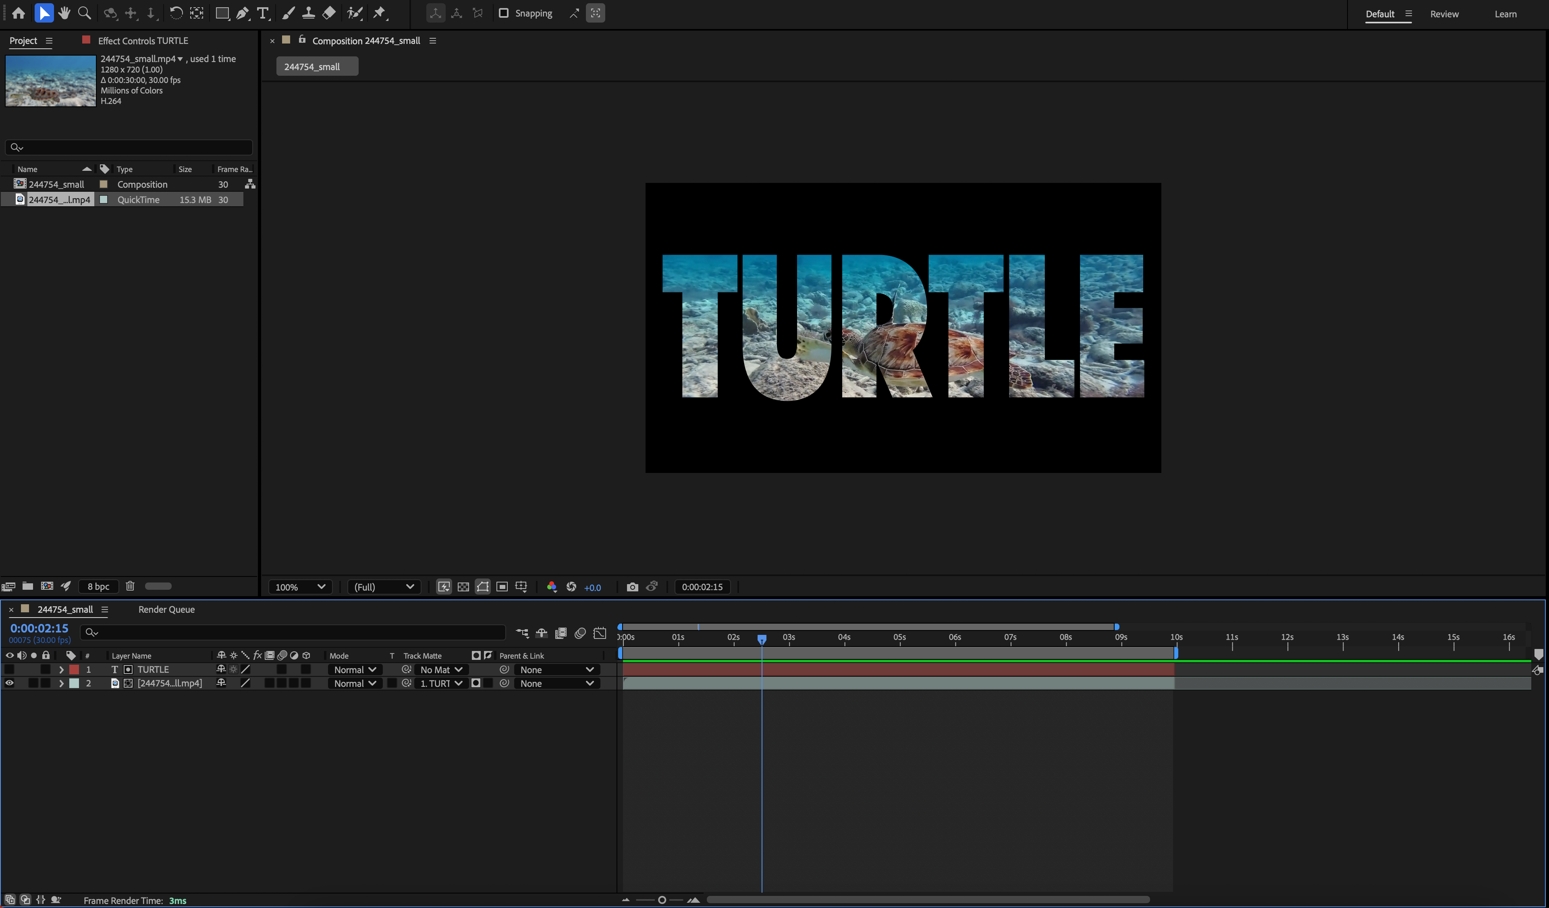Open the No Matte track matte dropdown
The image size is (1549, 908).
click(441, 670)
